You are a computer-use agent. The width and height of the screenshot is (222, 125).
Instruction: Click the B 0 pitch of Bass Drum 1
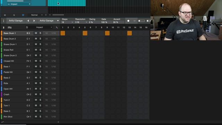coord(28,33)
